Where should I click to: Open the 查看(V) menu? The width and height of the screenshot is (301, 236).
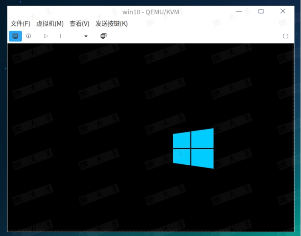[79, 23]
